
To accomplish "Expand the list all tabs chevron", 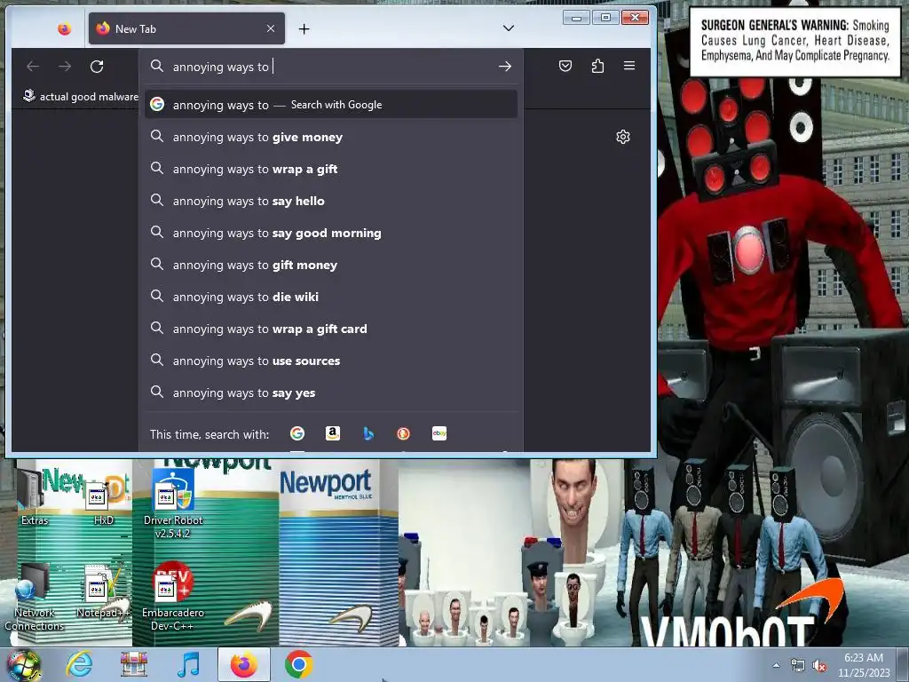I will [x=509, y=28].
